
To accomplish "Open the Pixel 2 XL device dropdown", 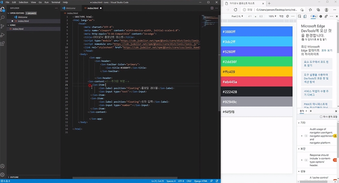I will (237, 16).
